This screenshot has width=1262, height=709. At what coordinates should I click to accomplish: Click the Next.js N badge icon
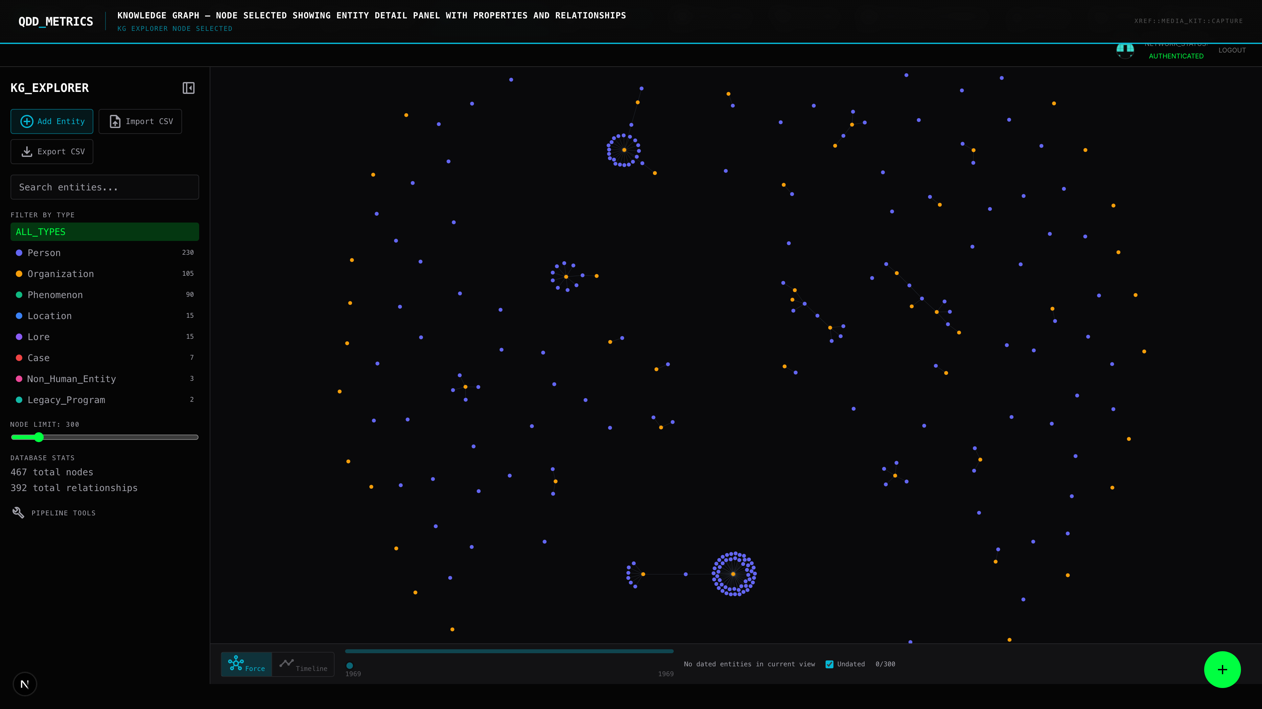[25, 684]
